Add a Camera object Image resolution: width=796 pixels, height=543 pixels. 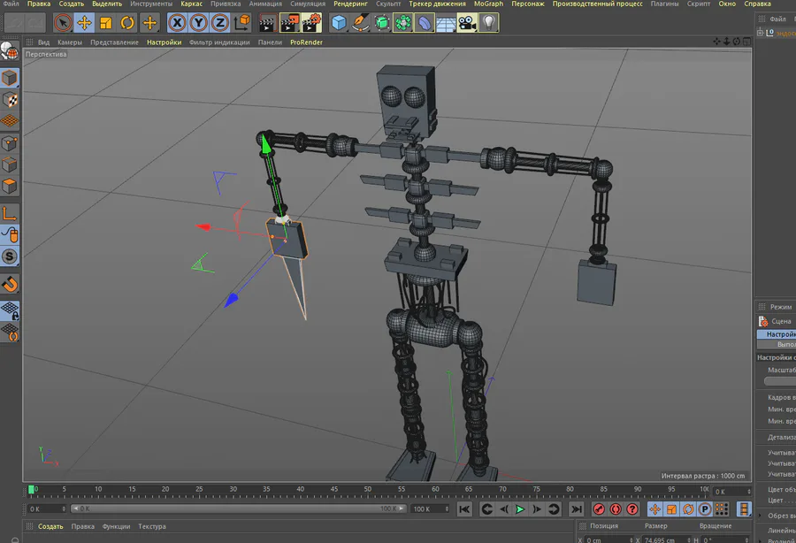pyautogui.click(x=467, y=23)
